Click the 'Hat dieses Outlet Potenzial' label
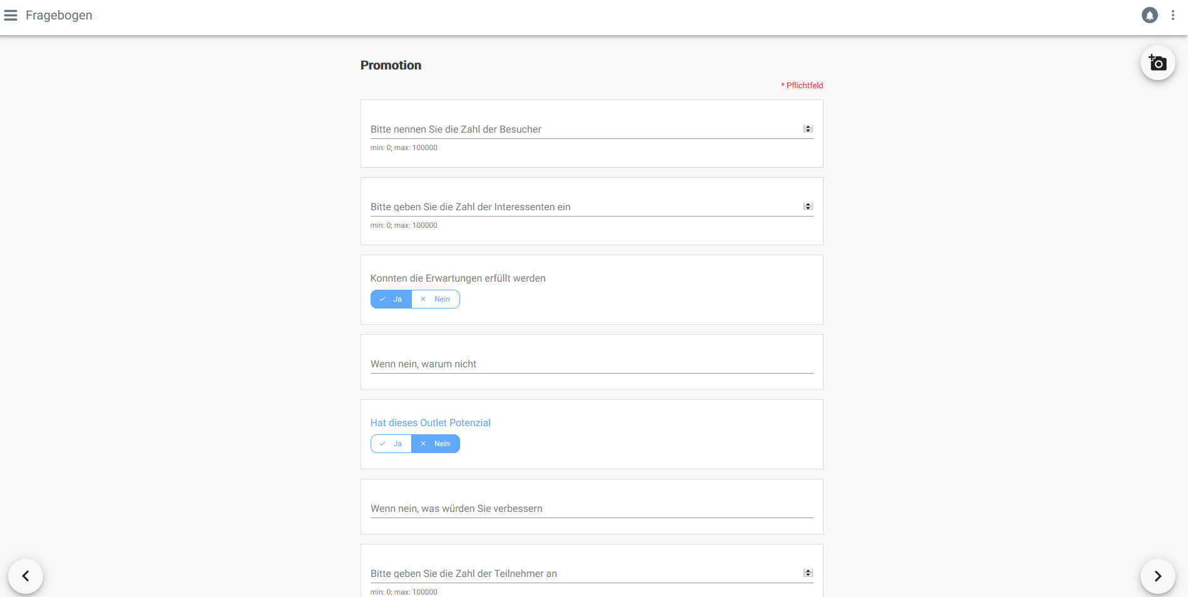Screen dimensions: 1188x597 tap(431, 423)
